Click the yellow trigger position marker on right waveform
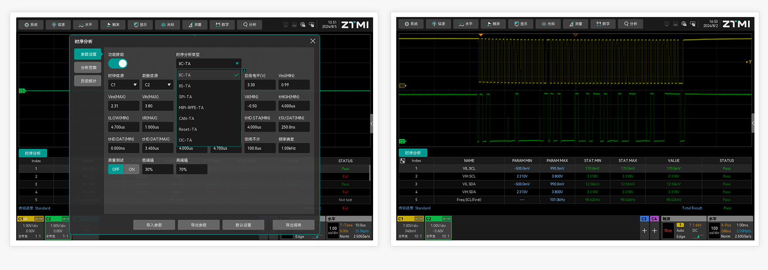Image resolution: width=768 pixels, height=270 pixels. click(x=481, y=35)
